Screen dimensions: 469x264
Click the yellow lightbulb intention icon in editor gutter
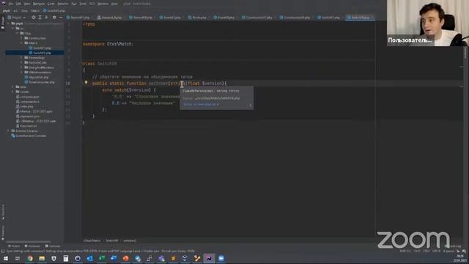[x=86, y=83]
